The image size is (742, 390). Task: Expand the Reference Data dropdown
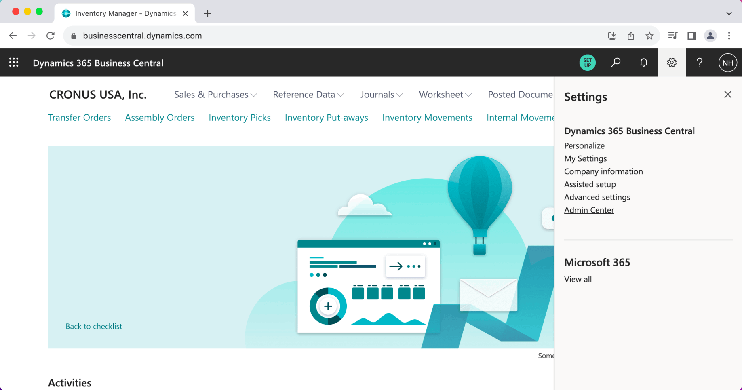click(x=308, y=95)
